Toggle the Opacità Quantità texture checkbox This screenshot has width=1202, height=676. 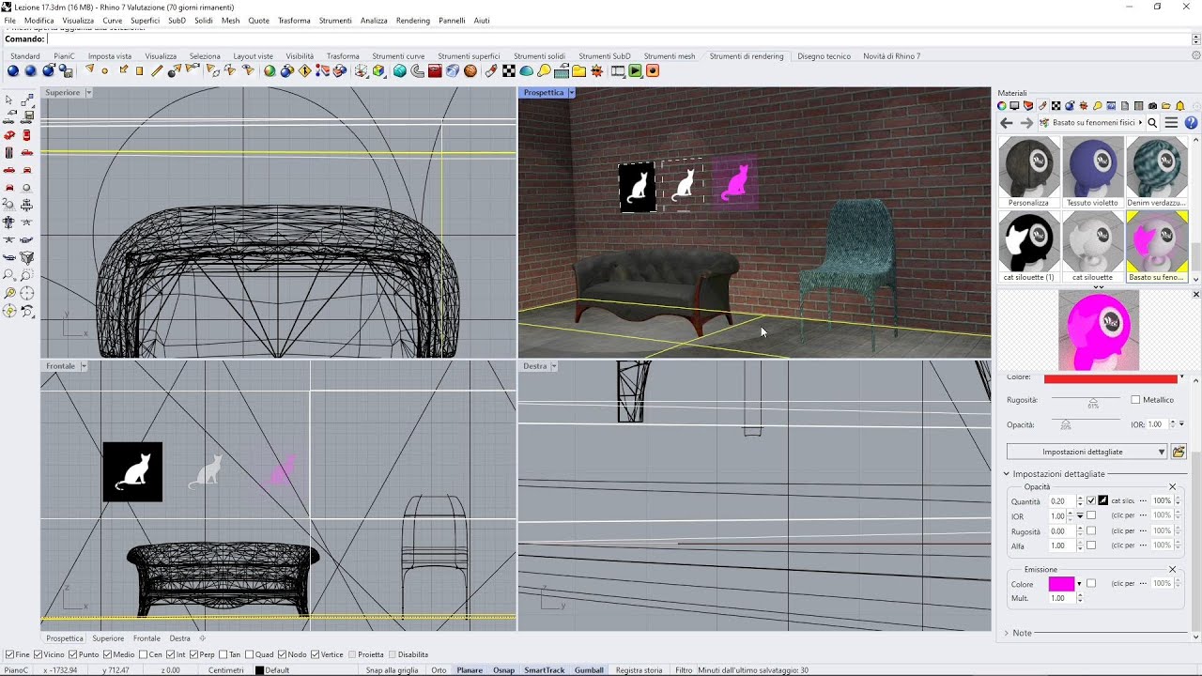tap(1091, 501)
